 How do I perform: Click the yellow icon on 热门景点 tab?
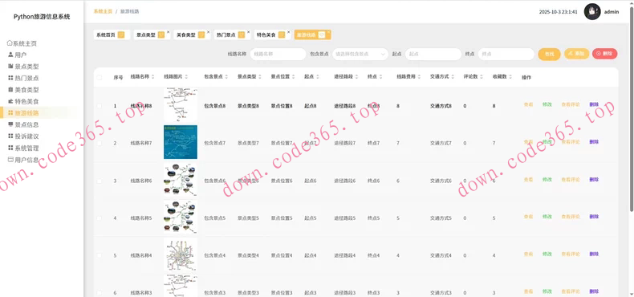242,35
